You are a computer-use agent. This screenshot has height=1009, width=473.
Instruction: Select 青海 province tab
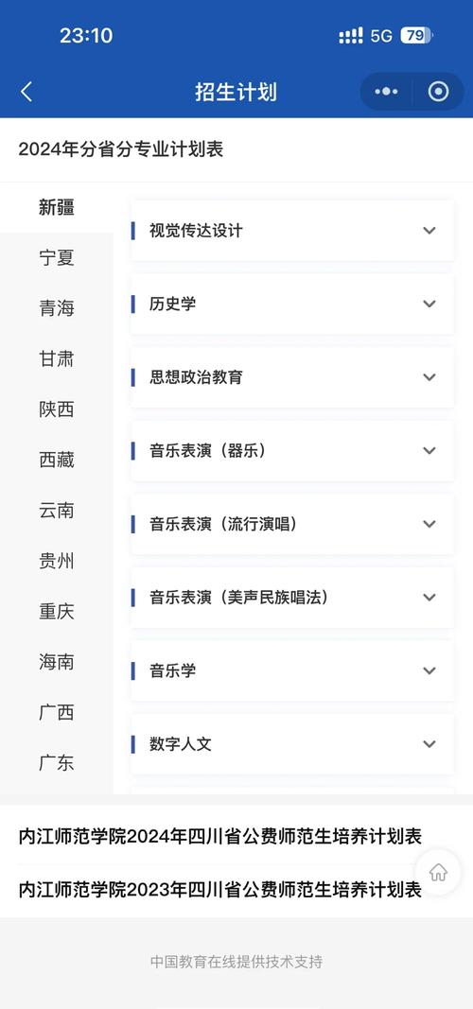point(57,308)
